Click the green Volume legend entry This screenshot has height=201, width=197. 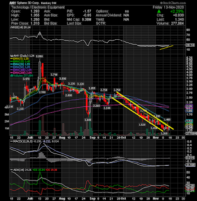coord(22,76)
